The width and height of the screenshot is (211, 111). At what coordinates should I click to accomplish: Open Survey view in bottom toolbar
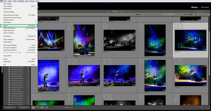pyautogui.click(x=46, y=108)
